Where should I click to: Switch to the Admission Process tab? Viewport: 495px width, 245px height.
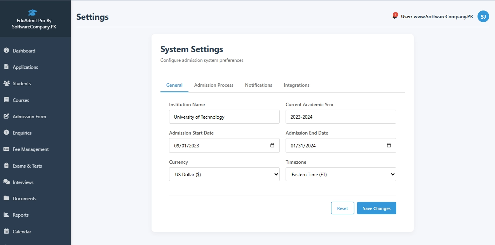point(214,85)
